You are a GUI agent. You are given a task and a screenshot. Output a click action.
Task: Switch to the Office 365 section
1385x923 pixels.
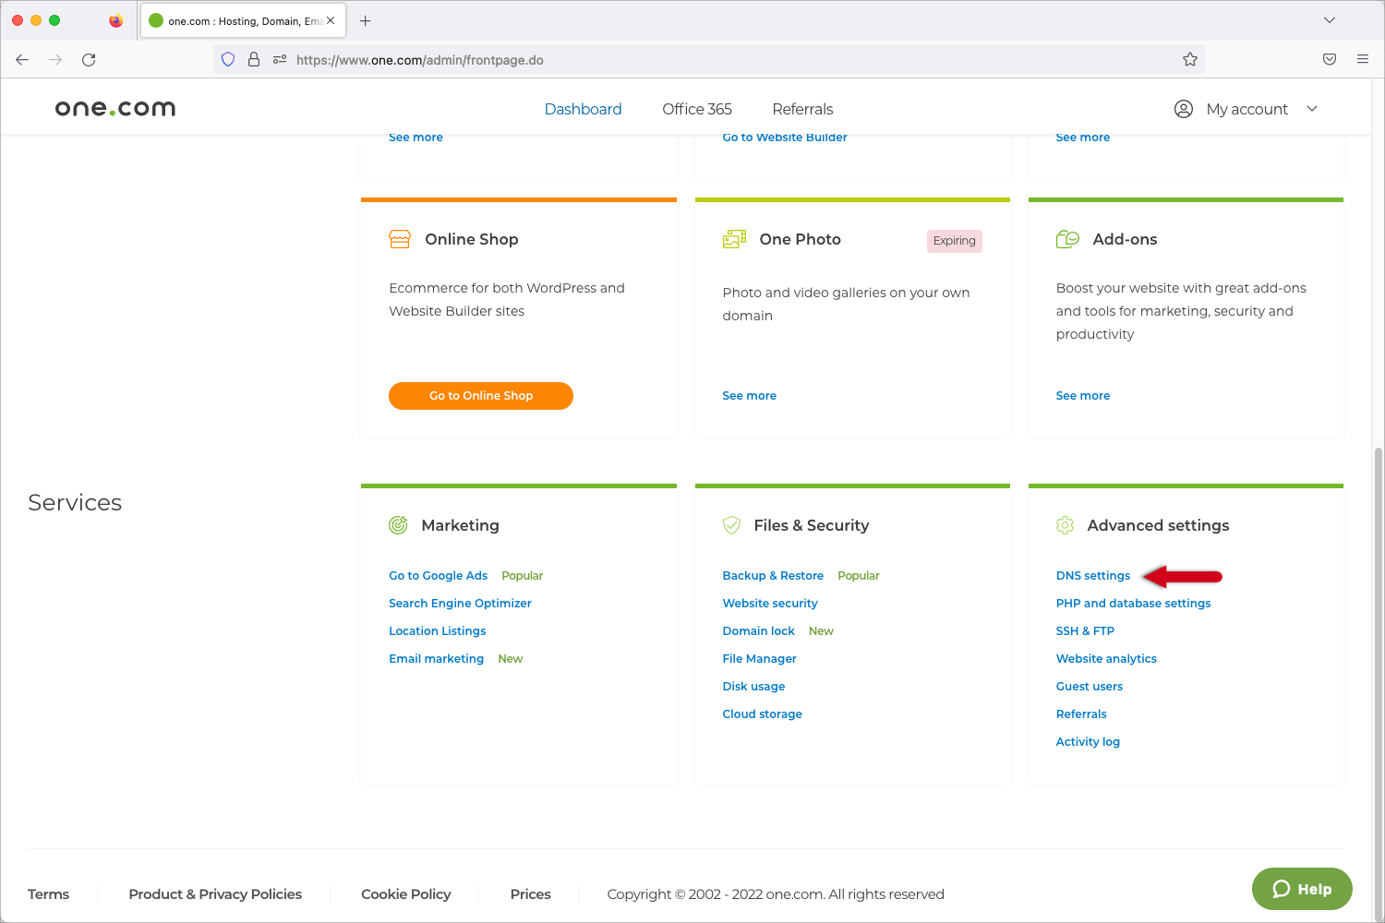(x=696, y=109)
